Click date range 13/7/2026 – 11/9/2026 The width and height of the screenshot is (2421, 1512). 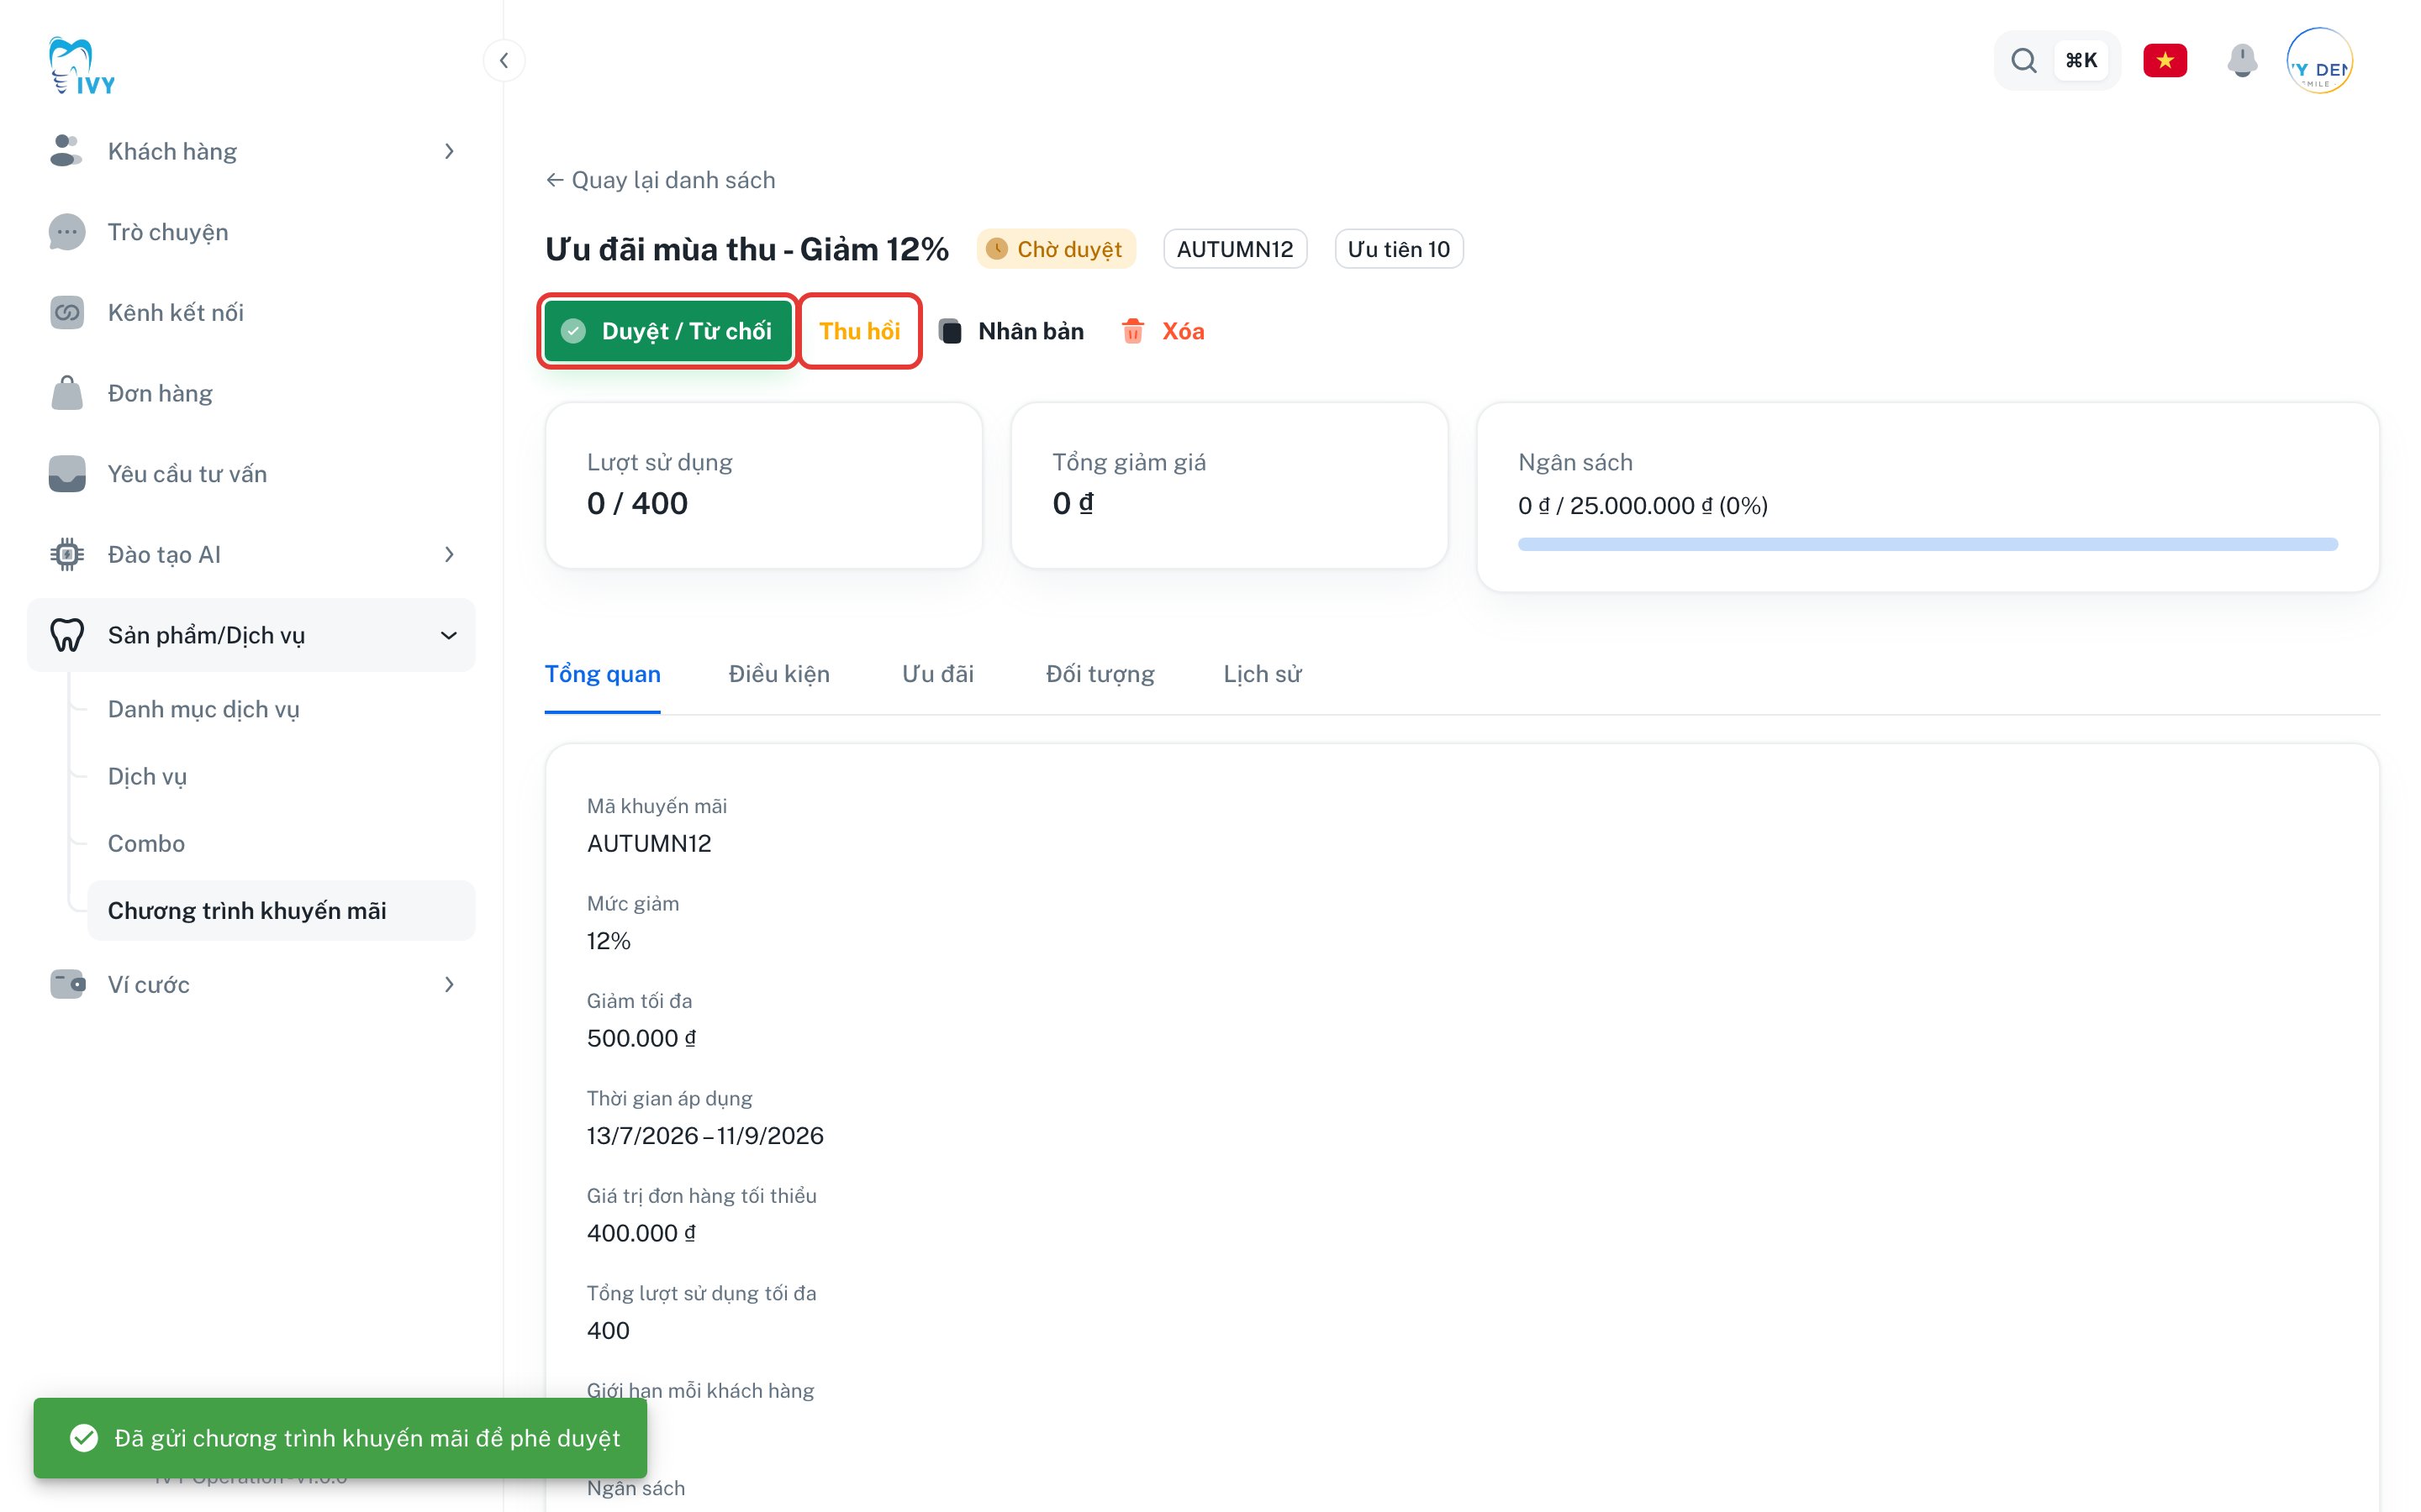click(705, 1135)
